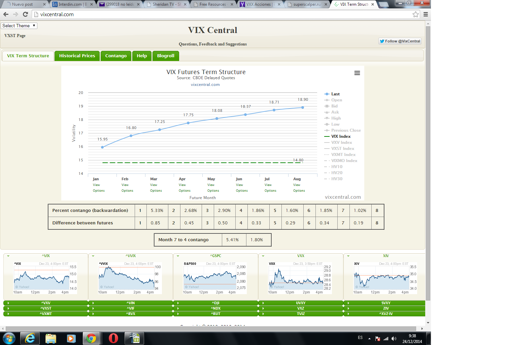Show the Low series in chart legend

[332, 124]
